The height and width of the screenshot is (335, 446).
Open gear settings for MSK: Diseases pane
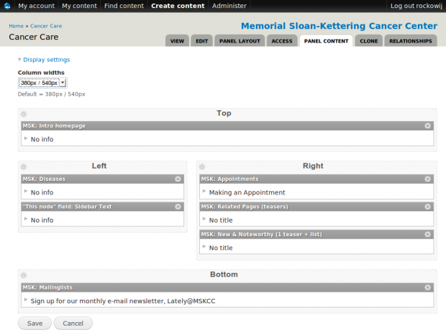[x=178, y=179]
